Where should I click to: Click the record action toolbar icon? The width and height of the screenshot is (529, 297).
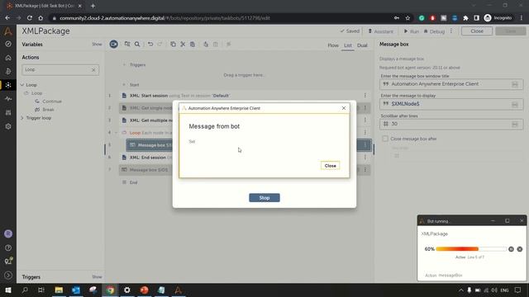coord(114,44)
